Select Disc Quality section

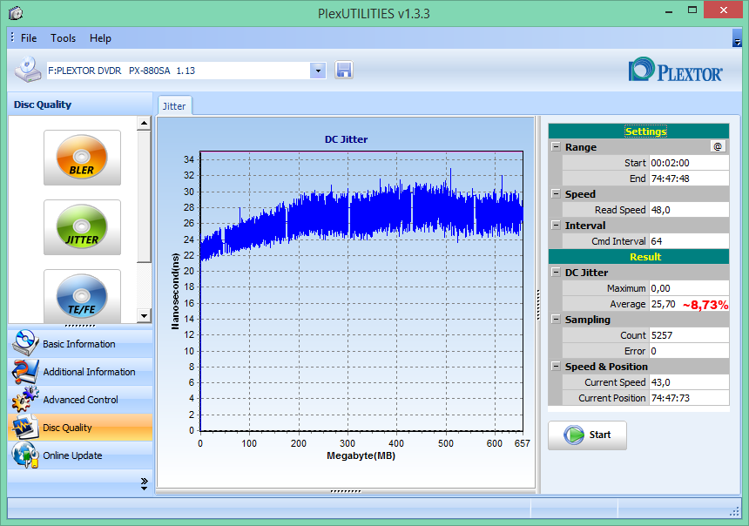(80, 427)
